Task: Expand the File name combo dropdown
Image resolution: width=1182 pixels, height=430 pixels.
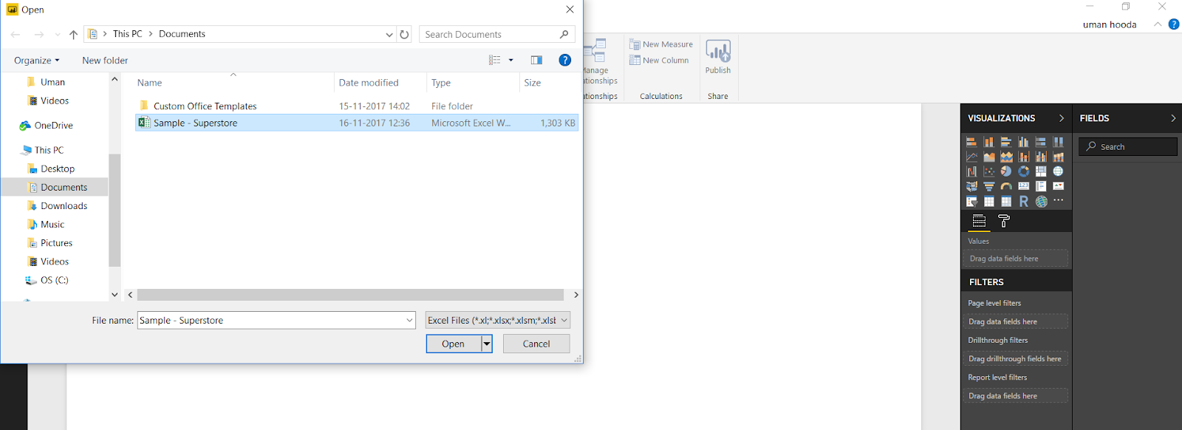Action: [x=409, y=321]
